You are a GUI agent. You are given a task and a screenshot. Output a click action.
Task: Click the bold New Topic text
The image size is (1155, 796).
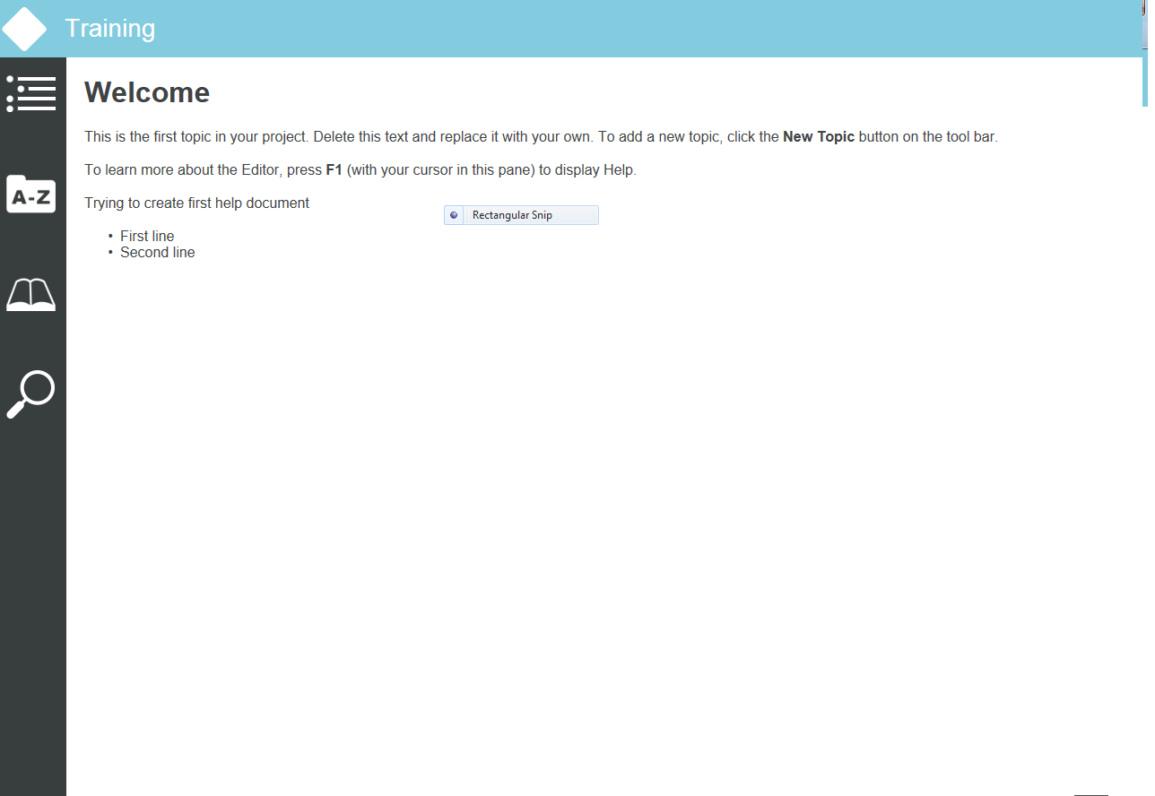(x=818, y=136)
